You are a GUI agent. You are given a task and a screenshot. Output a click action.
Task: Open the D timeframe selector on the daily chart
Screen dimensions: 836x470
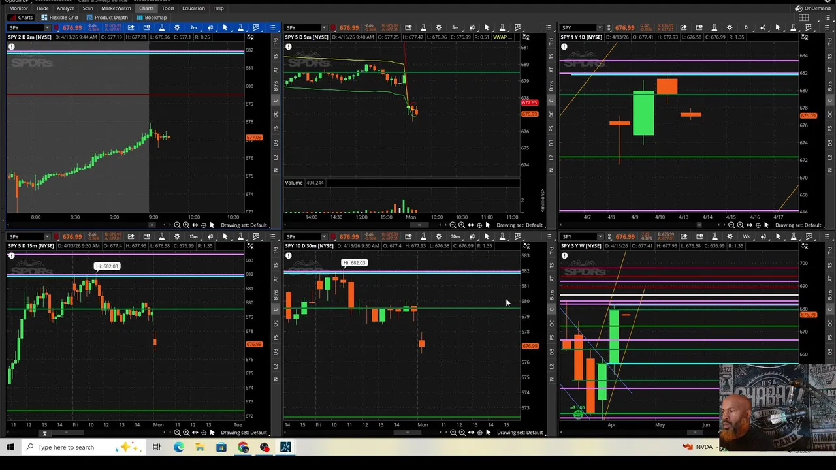pyautogui.click(x=746, y=27)
